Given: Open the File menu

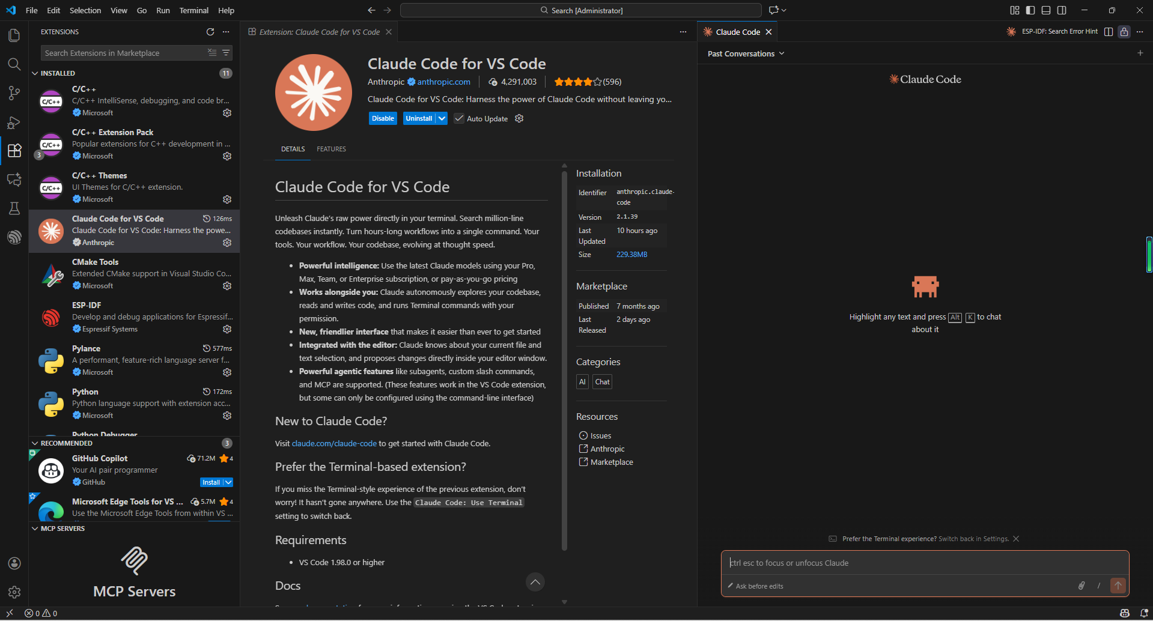Looking at the screenshot, I should click(x=32, y=10).
